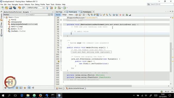Click the Source view button

tap(58, 15)
